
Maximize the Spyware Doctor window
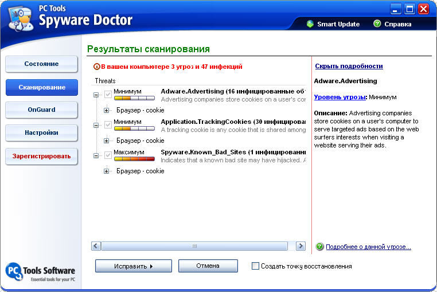[409, 9]
